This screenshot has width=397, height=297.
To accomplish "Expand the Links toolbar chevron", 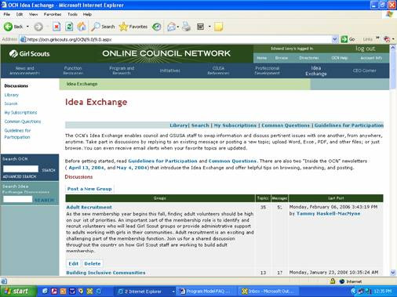I will coord(377,38).
